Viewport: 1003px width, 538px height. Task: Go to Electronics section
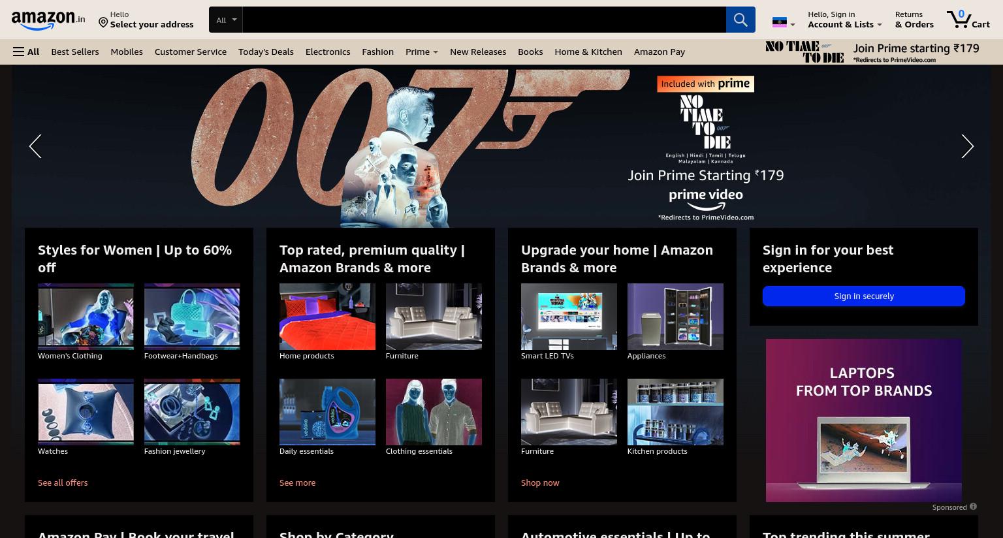click(328, 52)
